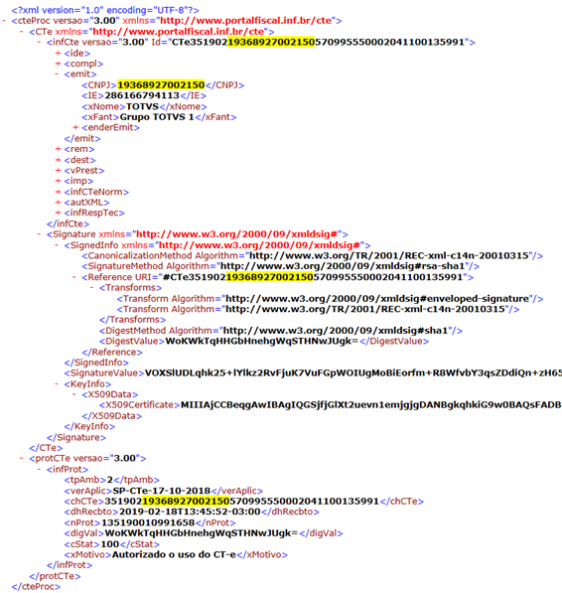Collapse the Signature node
The image size is (562, 593).
pyautogui.click(x=40, y=234)
